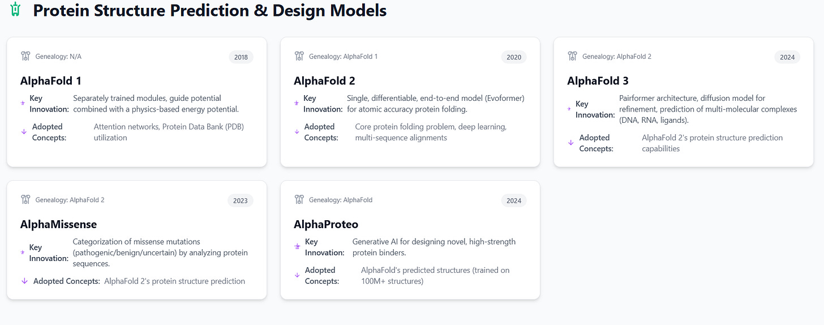Viewport: 824px width, 325px height.
Task: Select the AlphaFold 2 card title
Action: click(324, 81)
